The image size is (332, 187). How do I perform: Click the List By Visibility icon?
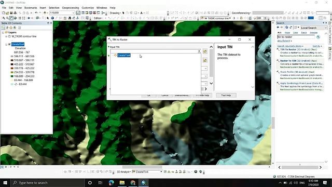11,28
